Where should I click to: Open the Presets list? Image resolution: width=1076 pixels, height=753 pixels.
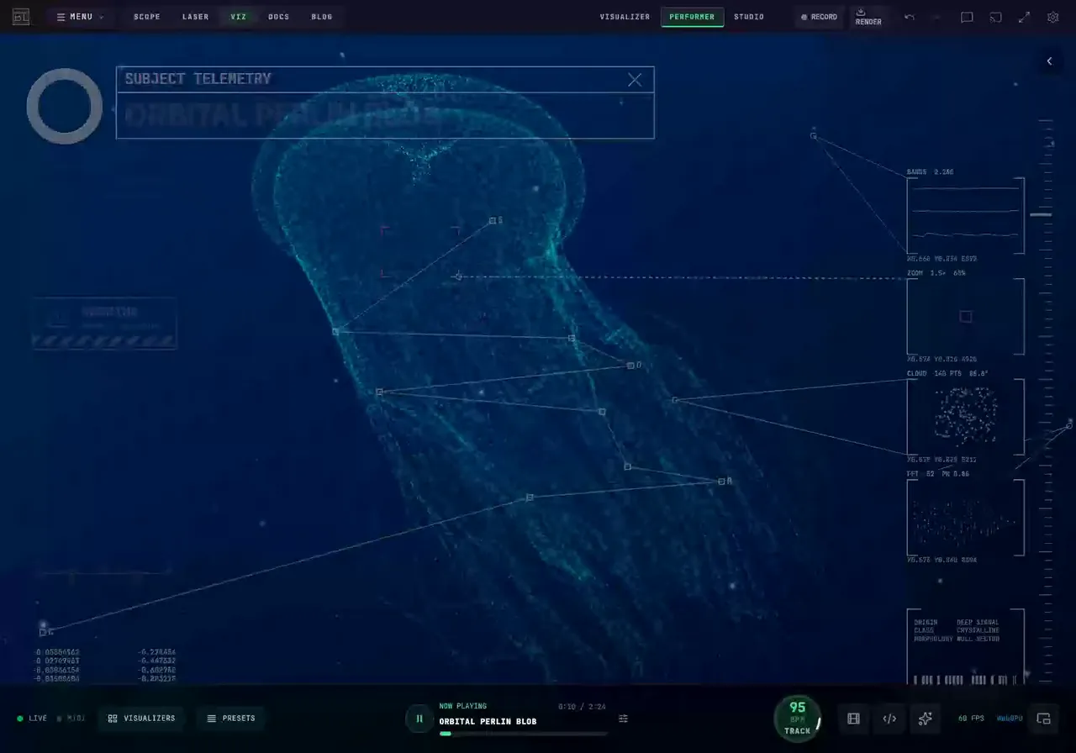(x=231, y=719)
